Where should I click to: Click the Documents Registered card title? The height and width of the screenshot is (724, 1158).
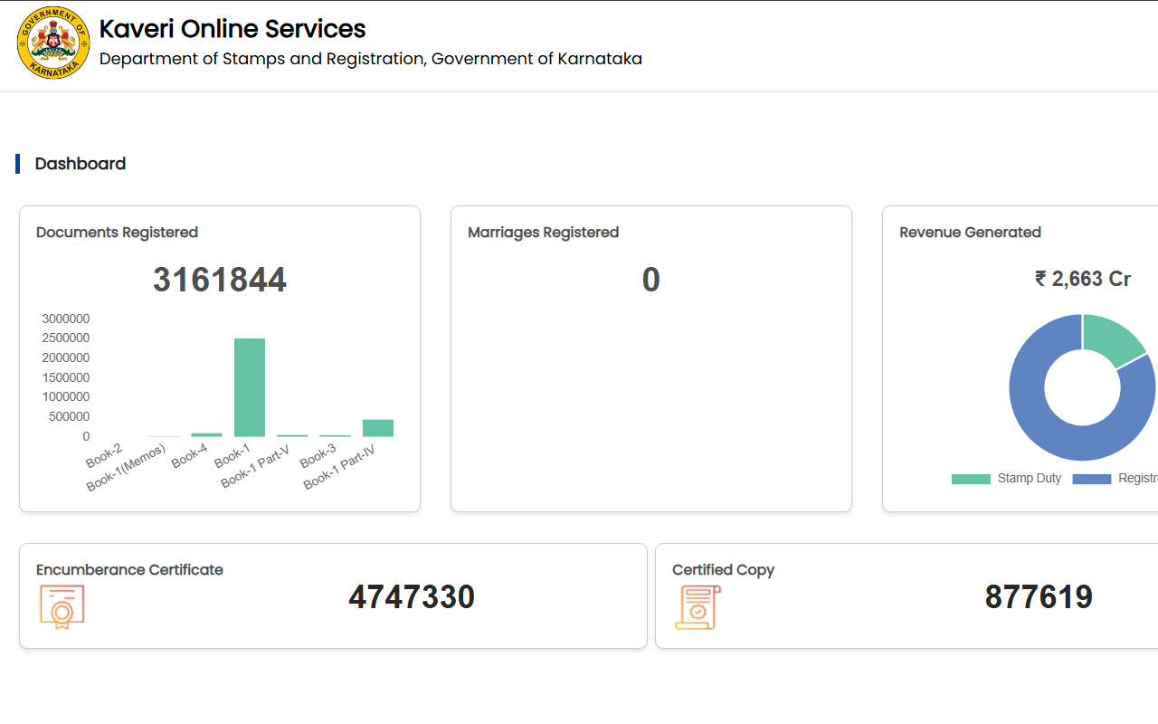[117, 233]
